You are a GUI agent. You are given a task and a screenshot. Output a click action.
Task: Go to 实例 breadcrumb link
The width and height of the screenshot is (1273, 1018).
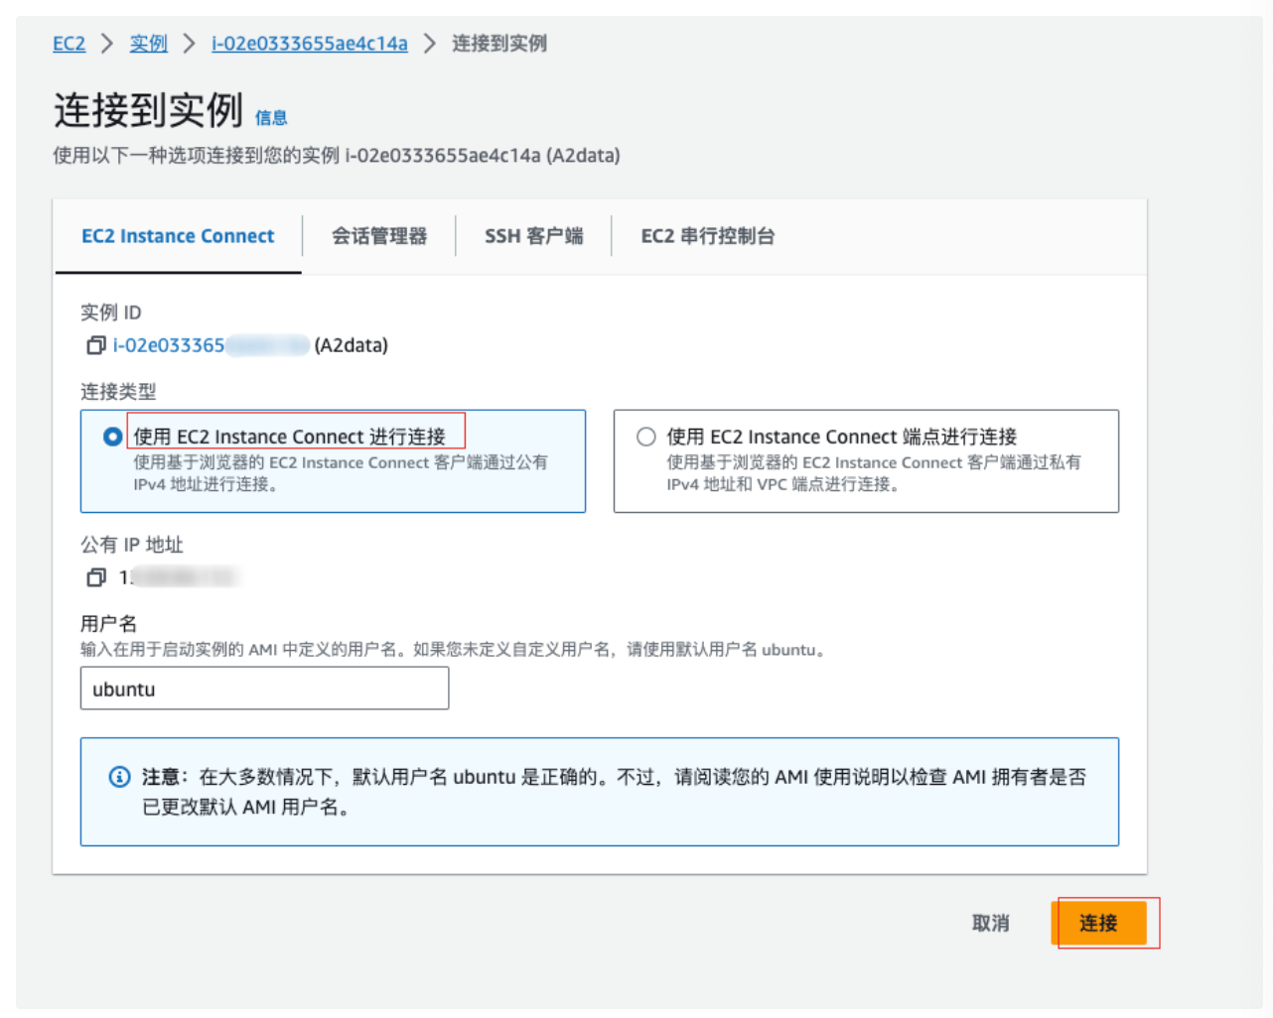click(x=148, y=44)
